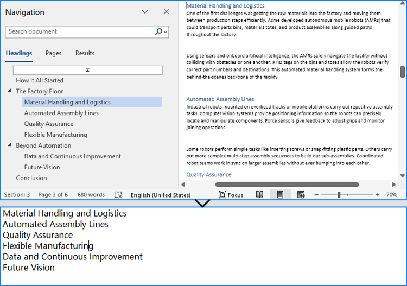Click the Search document field
Screen dimensions: 407x286
pos(79,32)
